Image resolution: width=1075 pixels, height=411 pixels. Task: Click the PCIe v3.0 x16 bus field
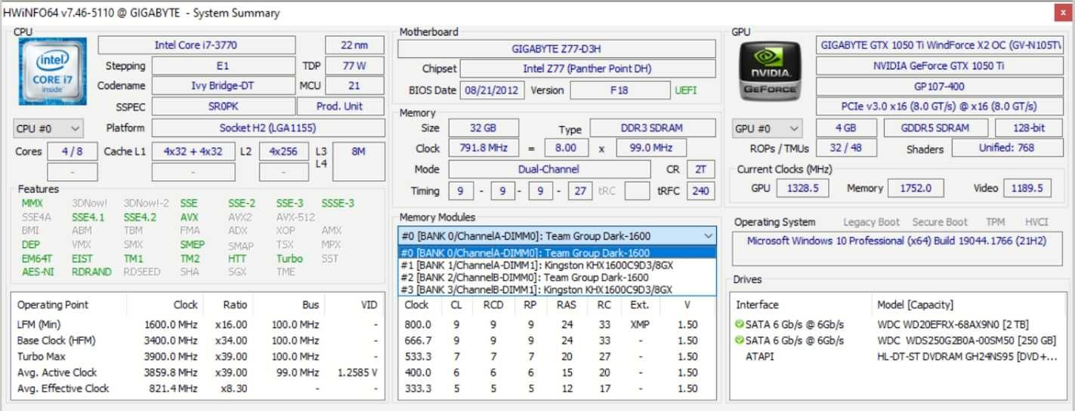[939, 106]
